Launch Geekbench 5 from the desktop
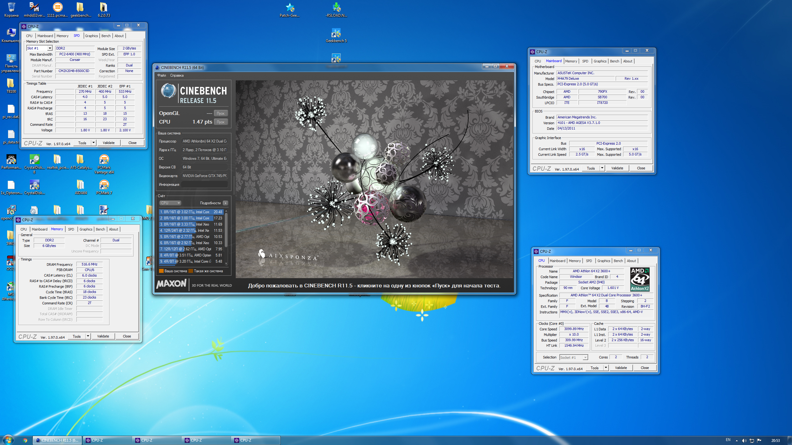The height and width of the screenshot is (445, 792). click(x=336, y=35)
